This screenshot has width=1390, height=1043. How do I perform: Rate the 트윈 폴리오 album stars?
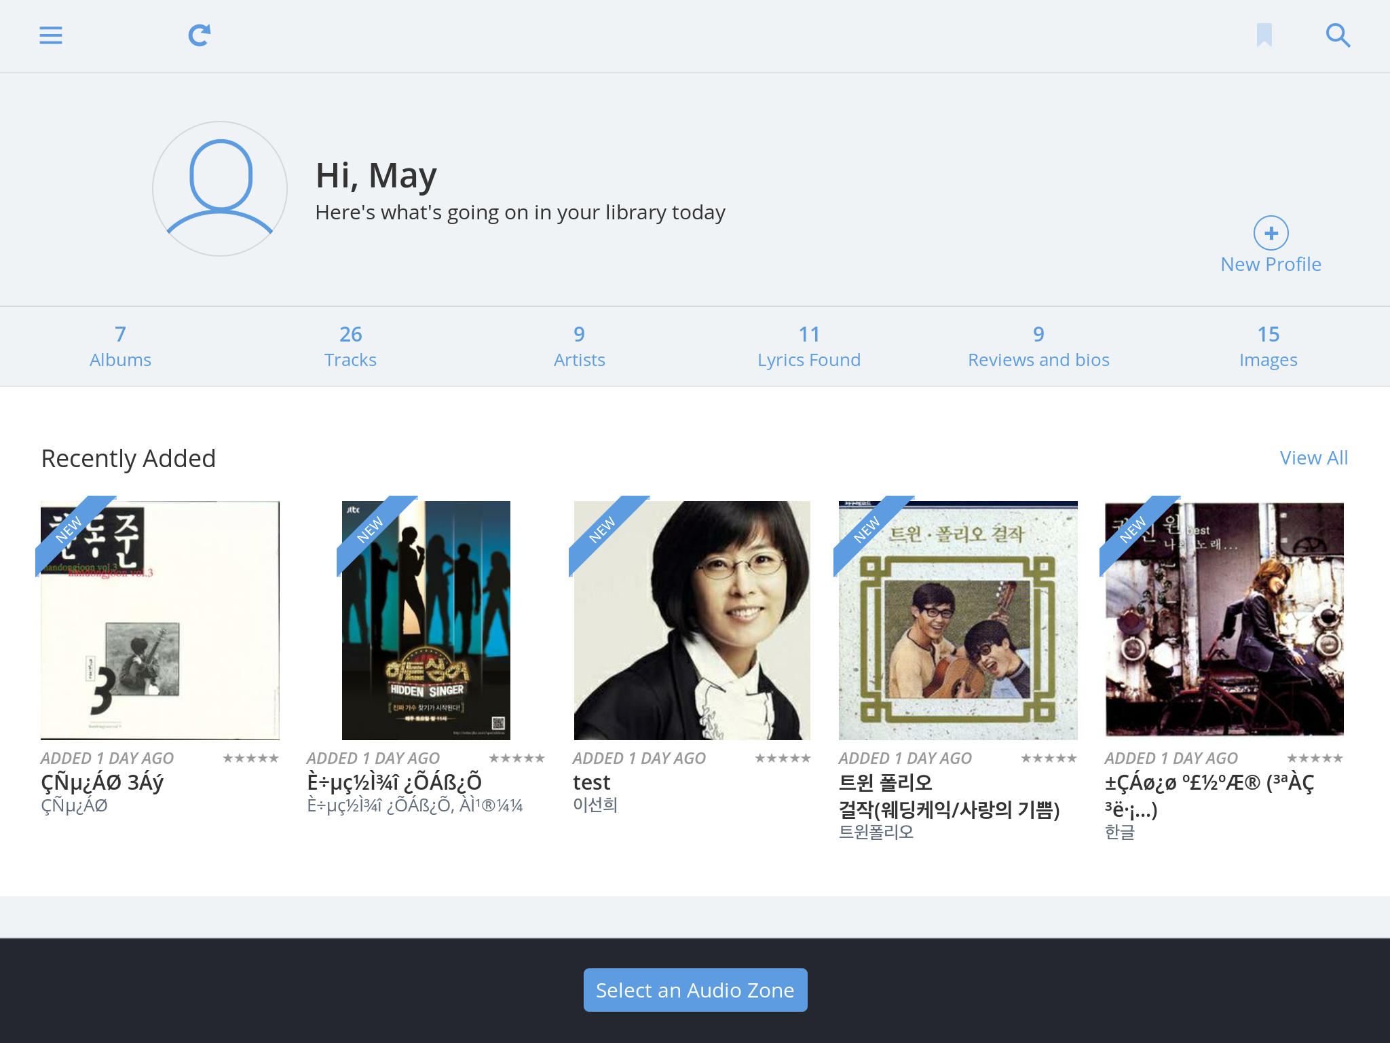coord(1049,758)
